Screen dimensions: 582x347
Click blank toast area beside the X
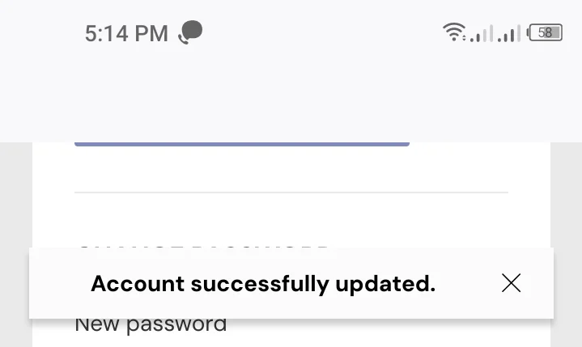click(469, 283)
